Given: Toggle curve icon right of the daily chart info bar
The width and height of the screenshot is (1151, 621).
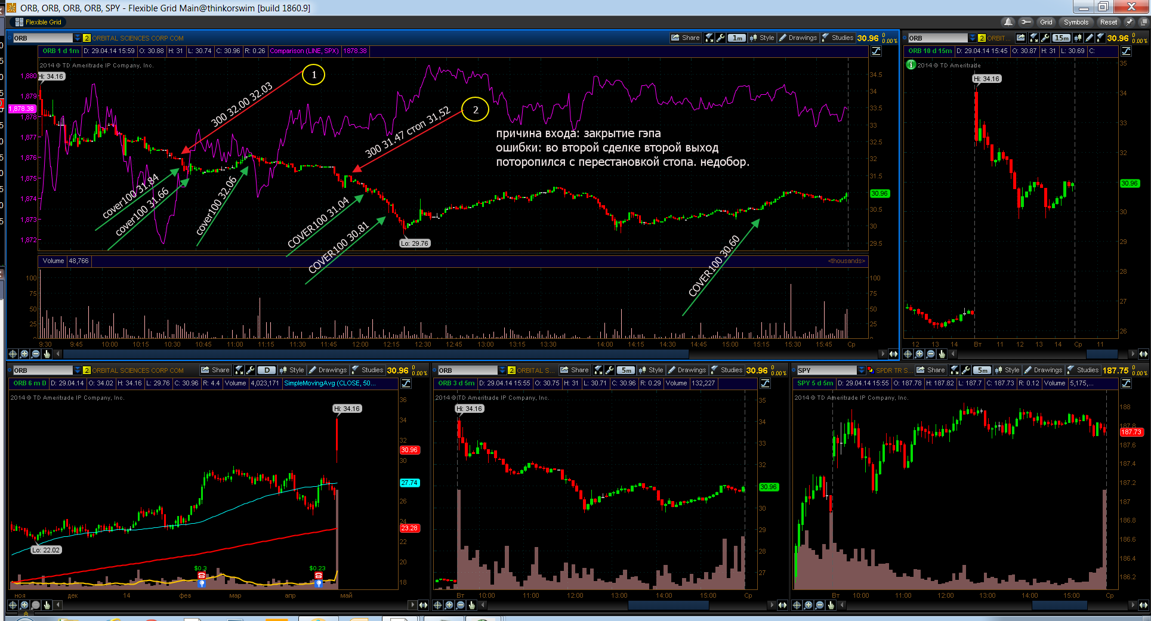Looking at the screenshot, I should pyautogui.click(x=406, y=384).
